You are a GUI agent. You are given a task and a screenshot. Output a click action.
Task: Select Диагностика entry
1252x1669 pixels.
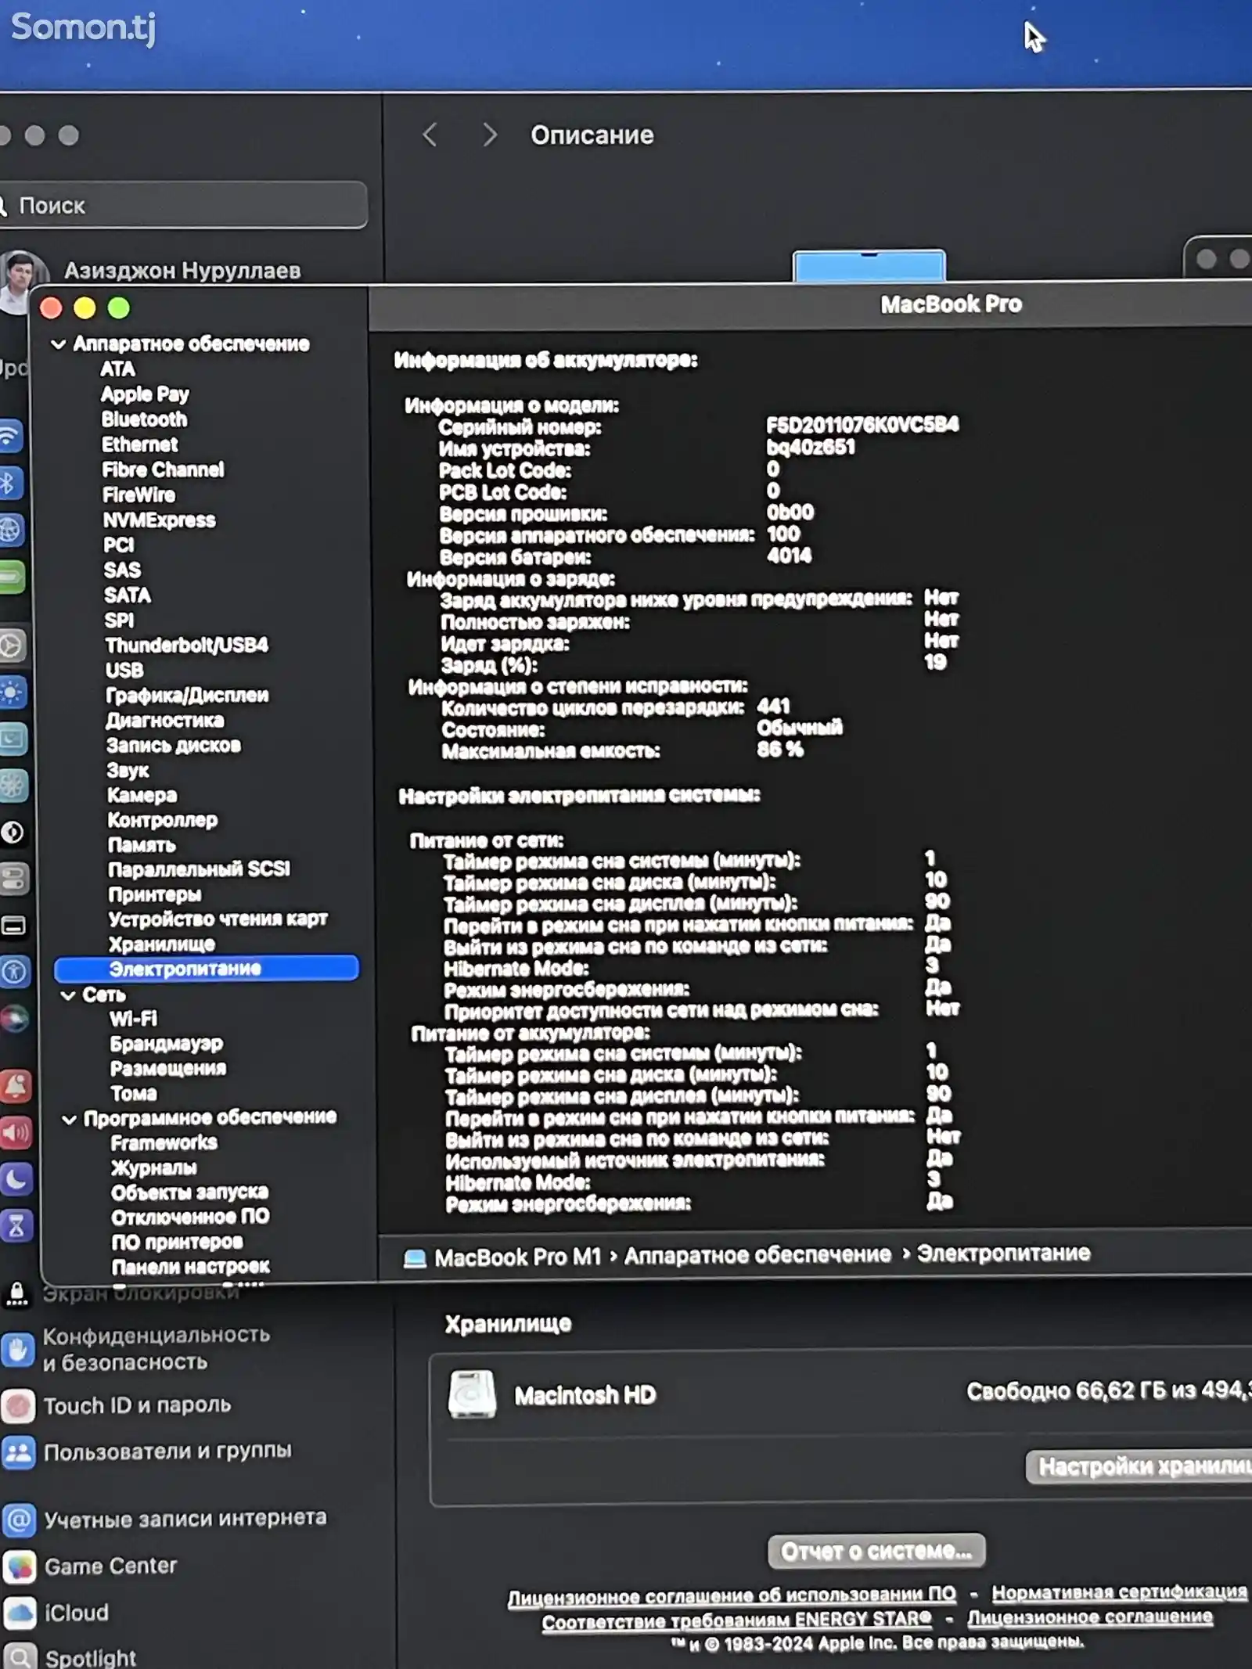[165, 721]
